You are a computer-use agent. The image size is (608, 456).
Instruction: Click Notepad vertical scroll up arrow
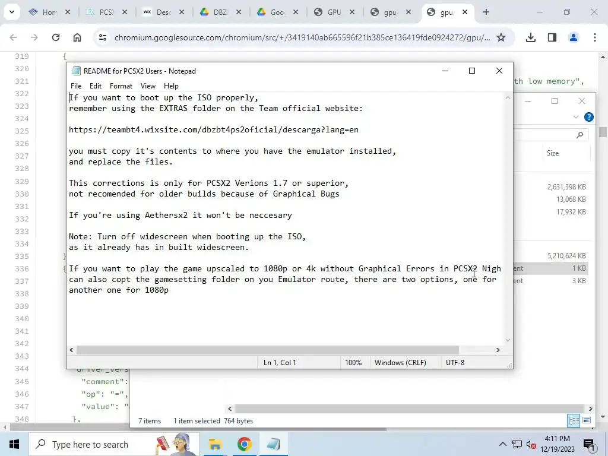coord(508,98)
